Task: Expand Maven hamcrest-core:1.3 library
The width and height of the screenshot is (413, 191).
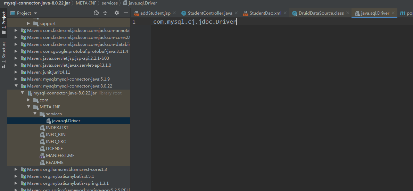Action: coord(16,169)
